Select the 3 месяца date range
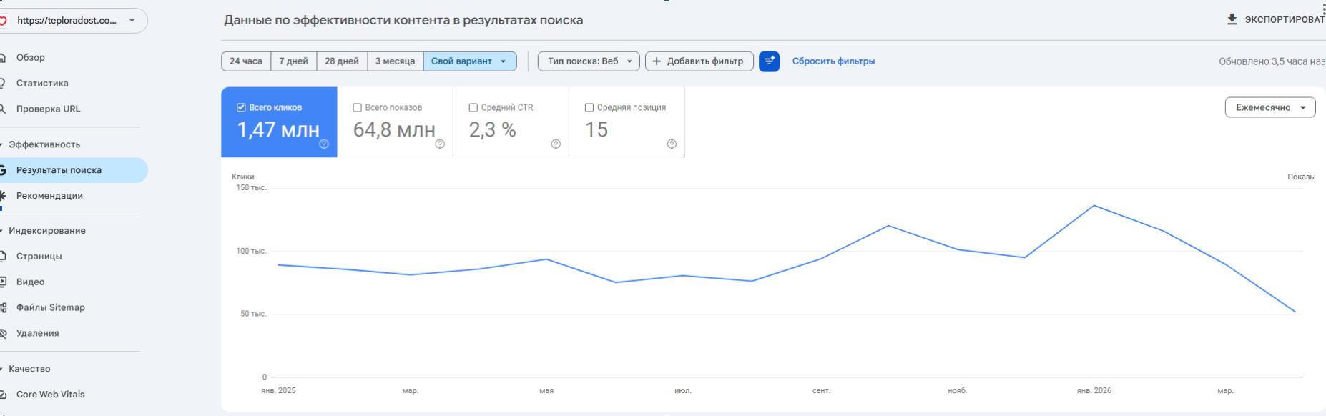Screen dimensions: 1326x416 tap(395, 61)
